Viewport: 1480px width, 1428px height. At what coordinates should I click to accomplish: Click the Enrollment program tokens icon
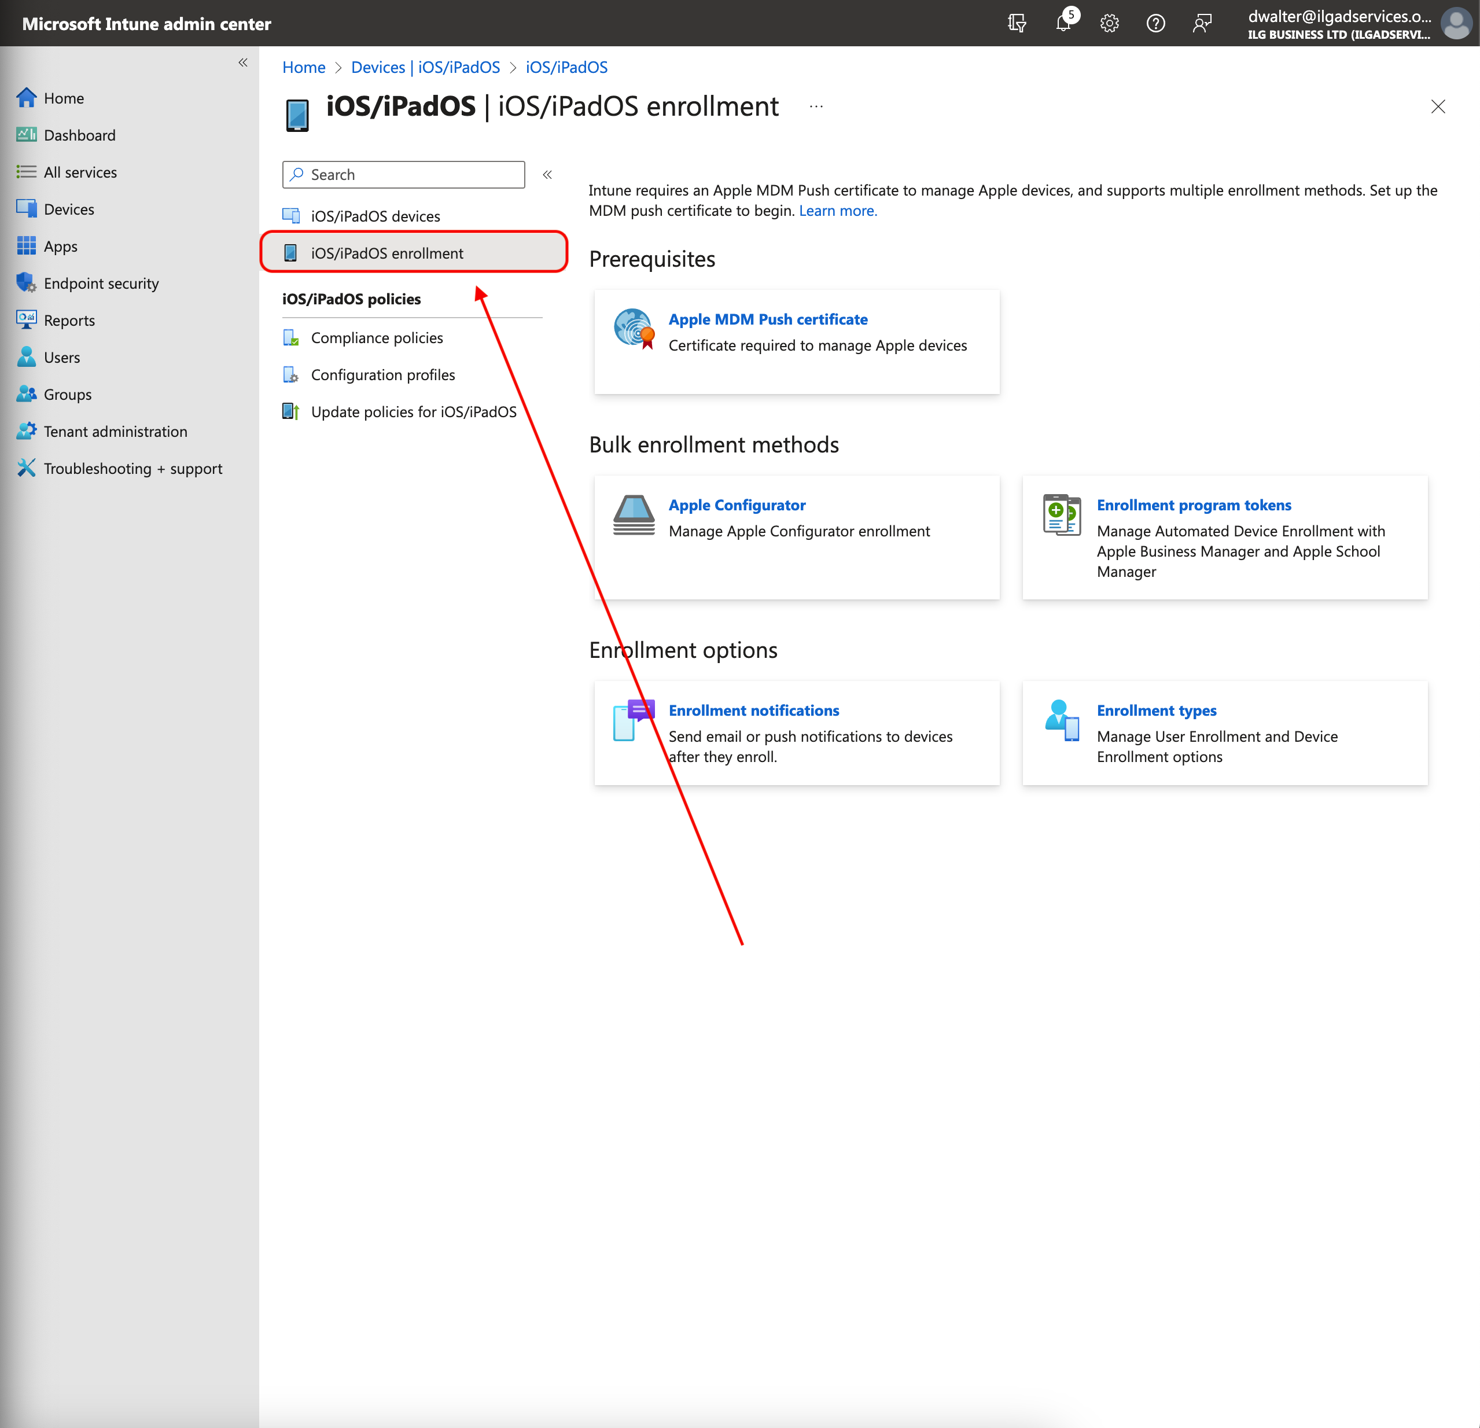coord(1061,515)
